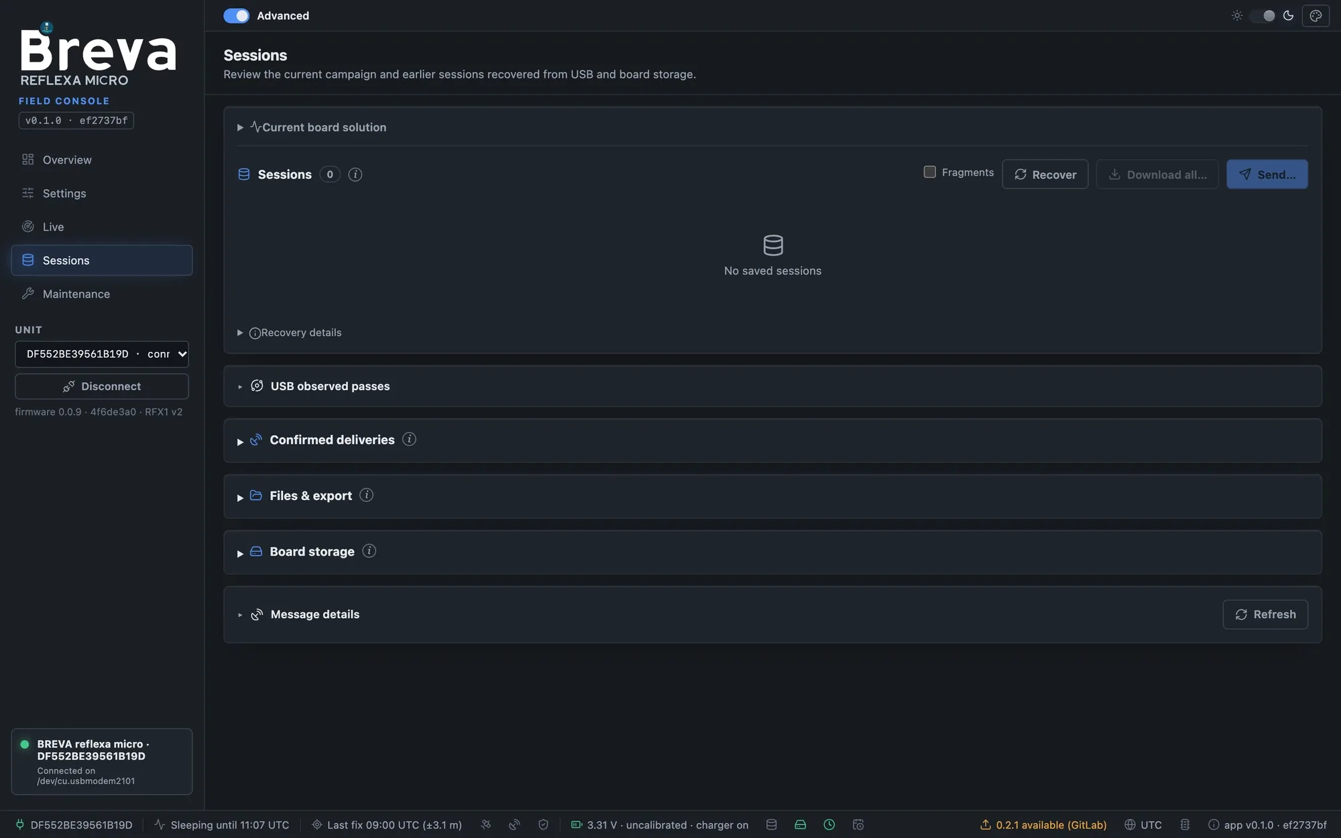Click Last fix 09:00 UTC status
This screenshot has height=838, width=1341.
387,825
